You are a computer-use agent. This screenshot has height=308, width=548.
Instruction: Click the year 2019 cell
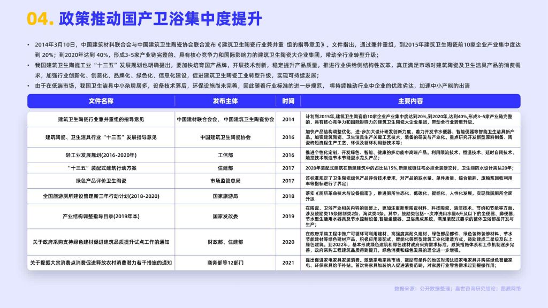coord(288,217)
